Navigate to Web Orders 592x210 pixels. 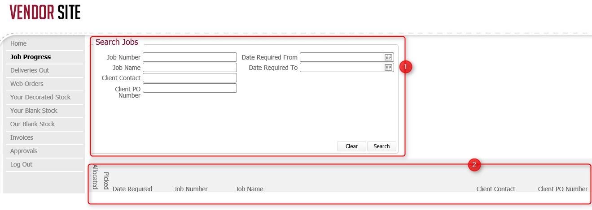click(x=27, y=84)
